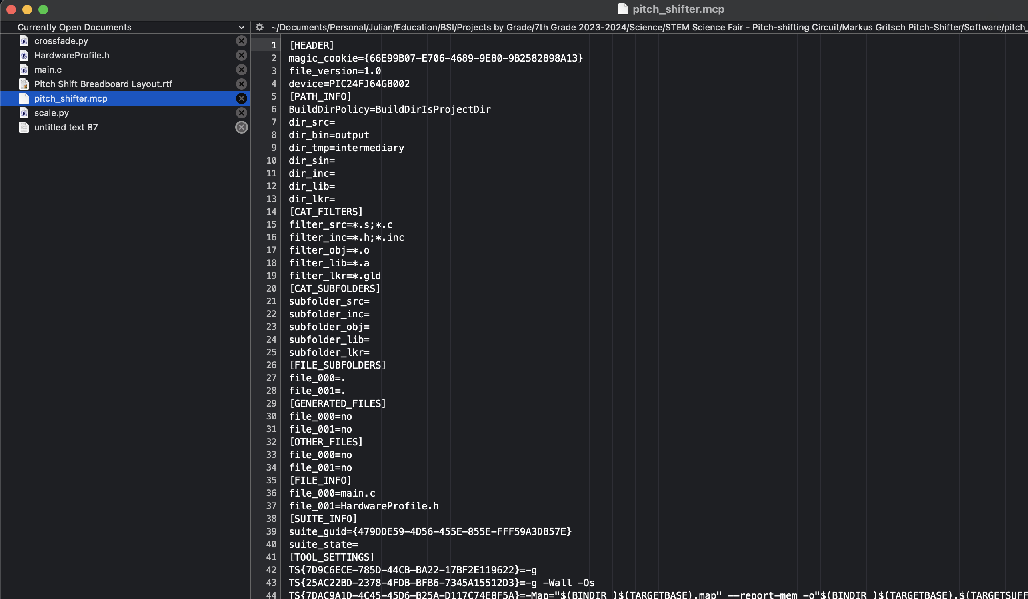Image resolution: width=1028 pixels, height=599 pixels.
Task: Switch to untitled text 87
Action: (x=66, y=127)
